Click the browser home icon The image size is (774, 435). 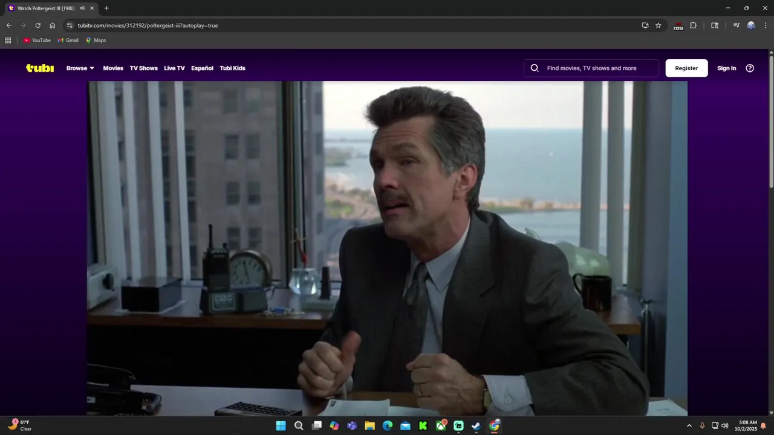click(53, 25)
